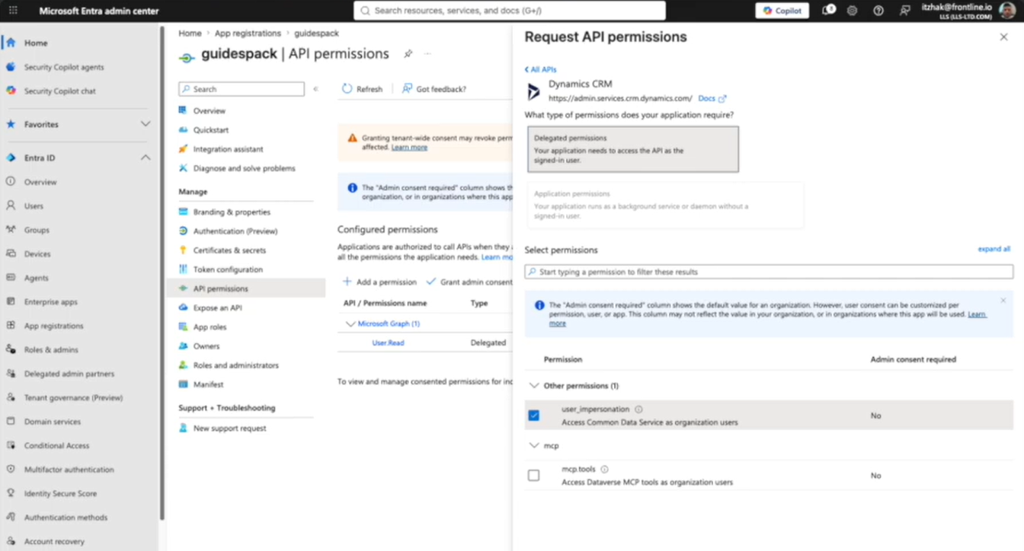Click the help question mark icon
The image size is (1024, 551).
tap(878, 11)
